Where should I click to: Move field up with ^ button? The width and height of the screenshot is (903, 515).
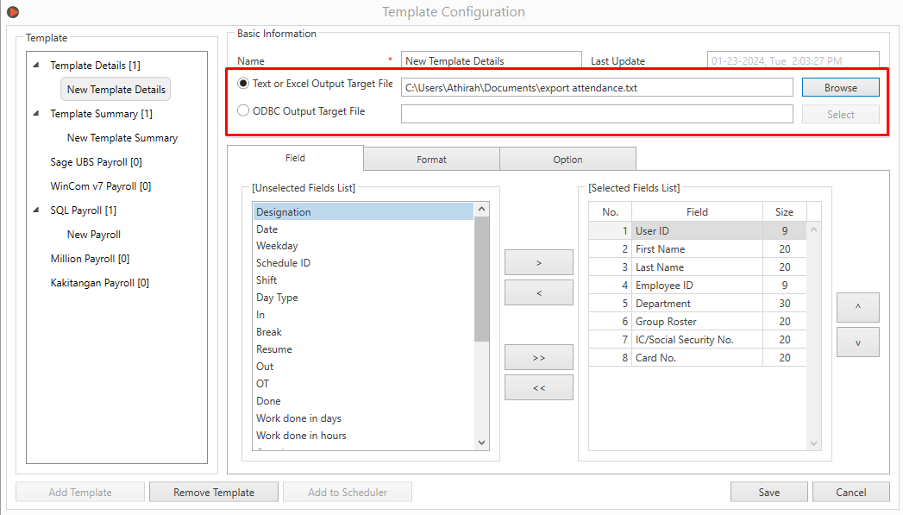857,307
